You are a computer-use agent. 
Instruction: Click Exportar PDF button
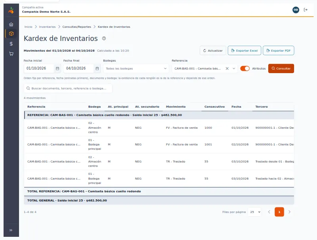coord(279,51)
